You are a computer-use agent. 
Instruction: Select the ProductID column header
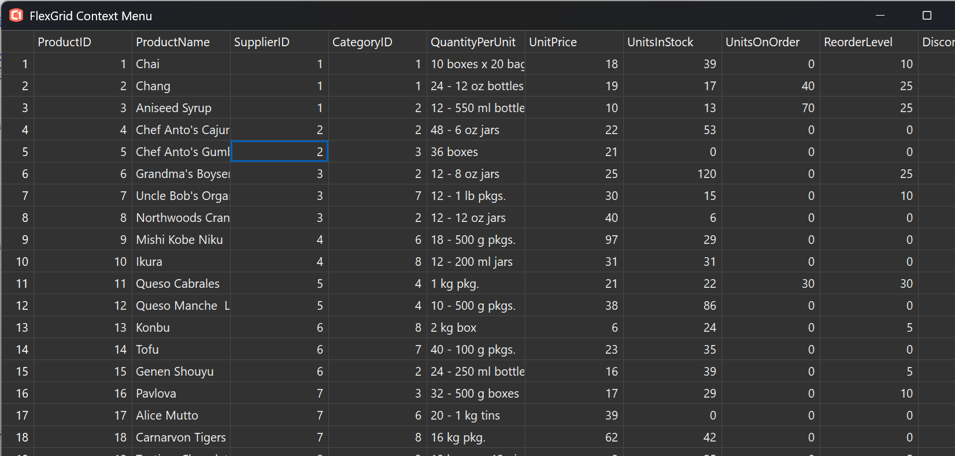83,42
